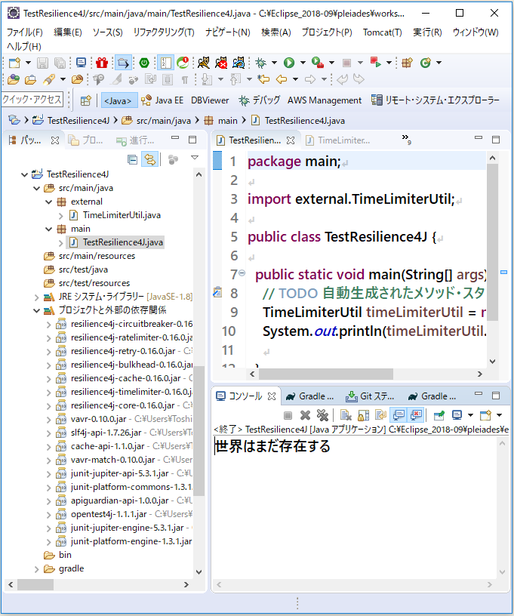Maximize the editor area

coord(496,140)
